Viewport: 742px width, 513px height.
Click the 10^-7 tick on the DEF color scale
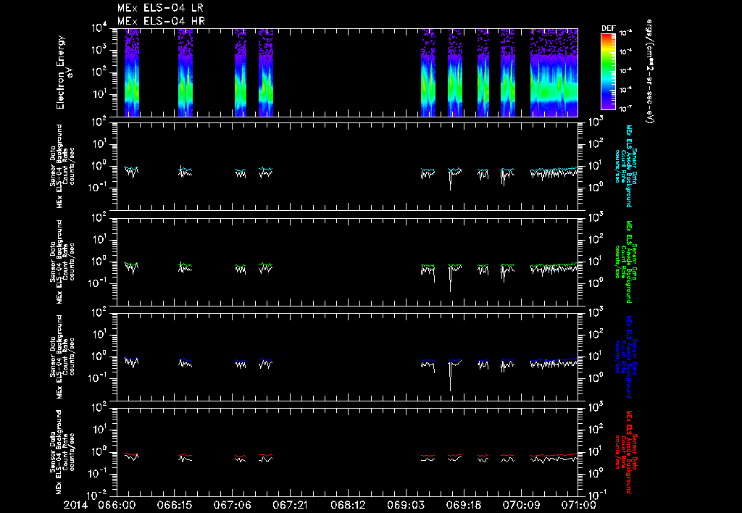626,109
